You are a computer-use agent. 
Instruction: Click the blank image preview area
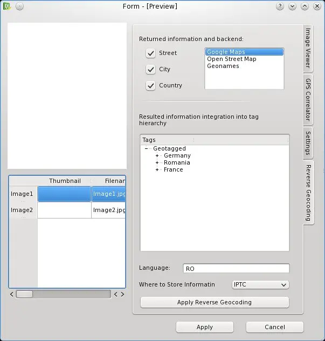(x=67, y=96)
